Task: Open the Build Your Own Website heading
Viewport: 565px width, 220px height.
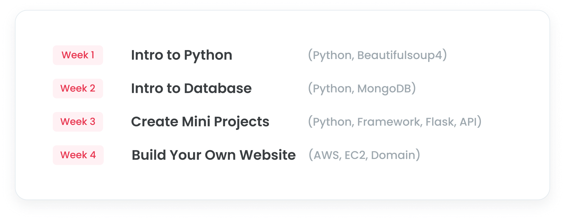Action: point(214,155)
